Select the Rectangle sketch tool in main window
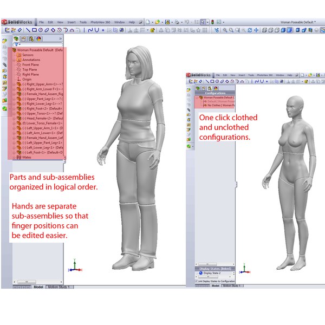325x325 pixels. coord(34,30)
